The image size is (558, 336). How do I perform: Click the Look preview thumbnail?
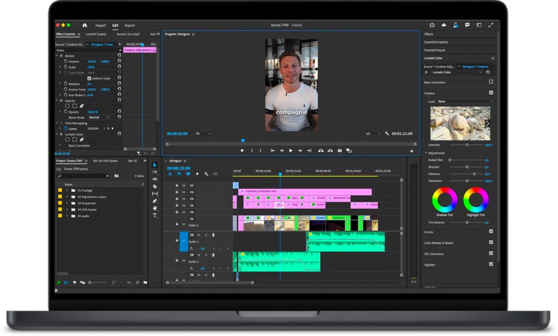(x=460, y=123)
